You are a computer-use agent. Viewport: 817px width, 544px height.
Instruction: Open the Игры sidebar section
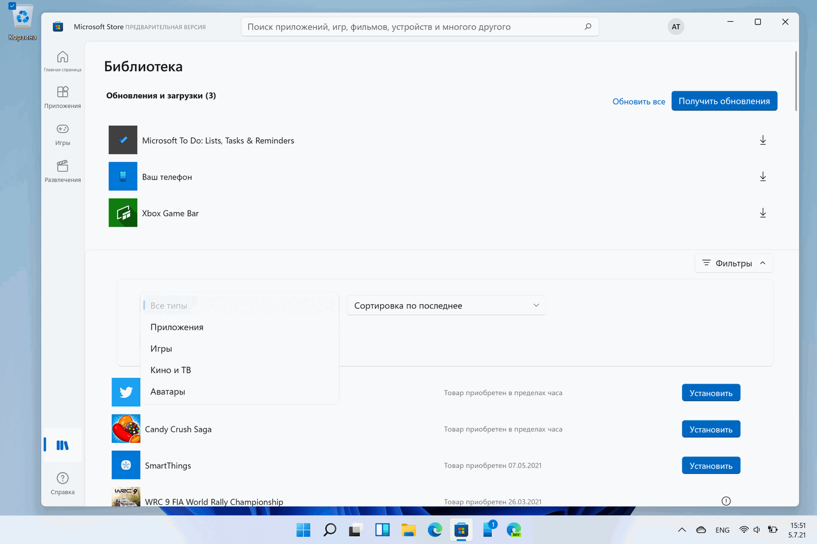[63, 134]
